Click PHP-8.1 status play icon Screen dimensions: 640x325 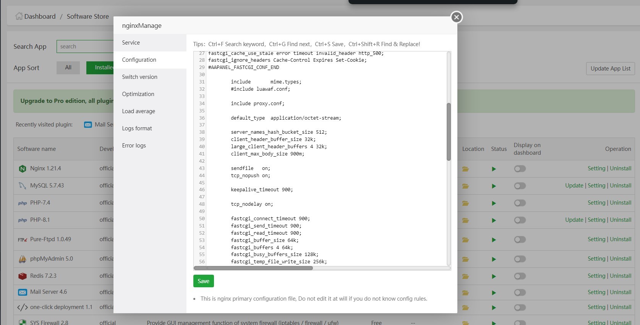tap(494, 220)
